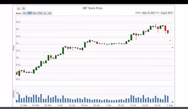Show All data range
Viewport: 188px width, 109px height.
pos(50,13)
